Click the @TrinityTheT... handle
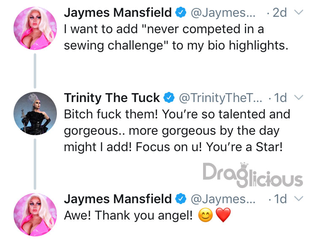The width and height of the screenshot is (316, 246). point(221,98)
